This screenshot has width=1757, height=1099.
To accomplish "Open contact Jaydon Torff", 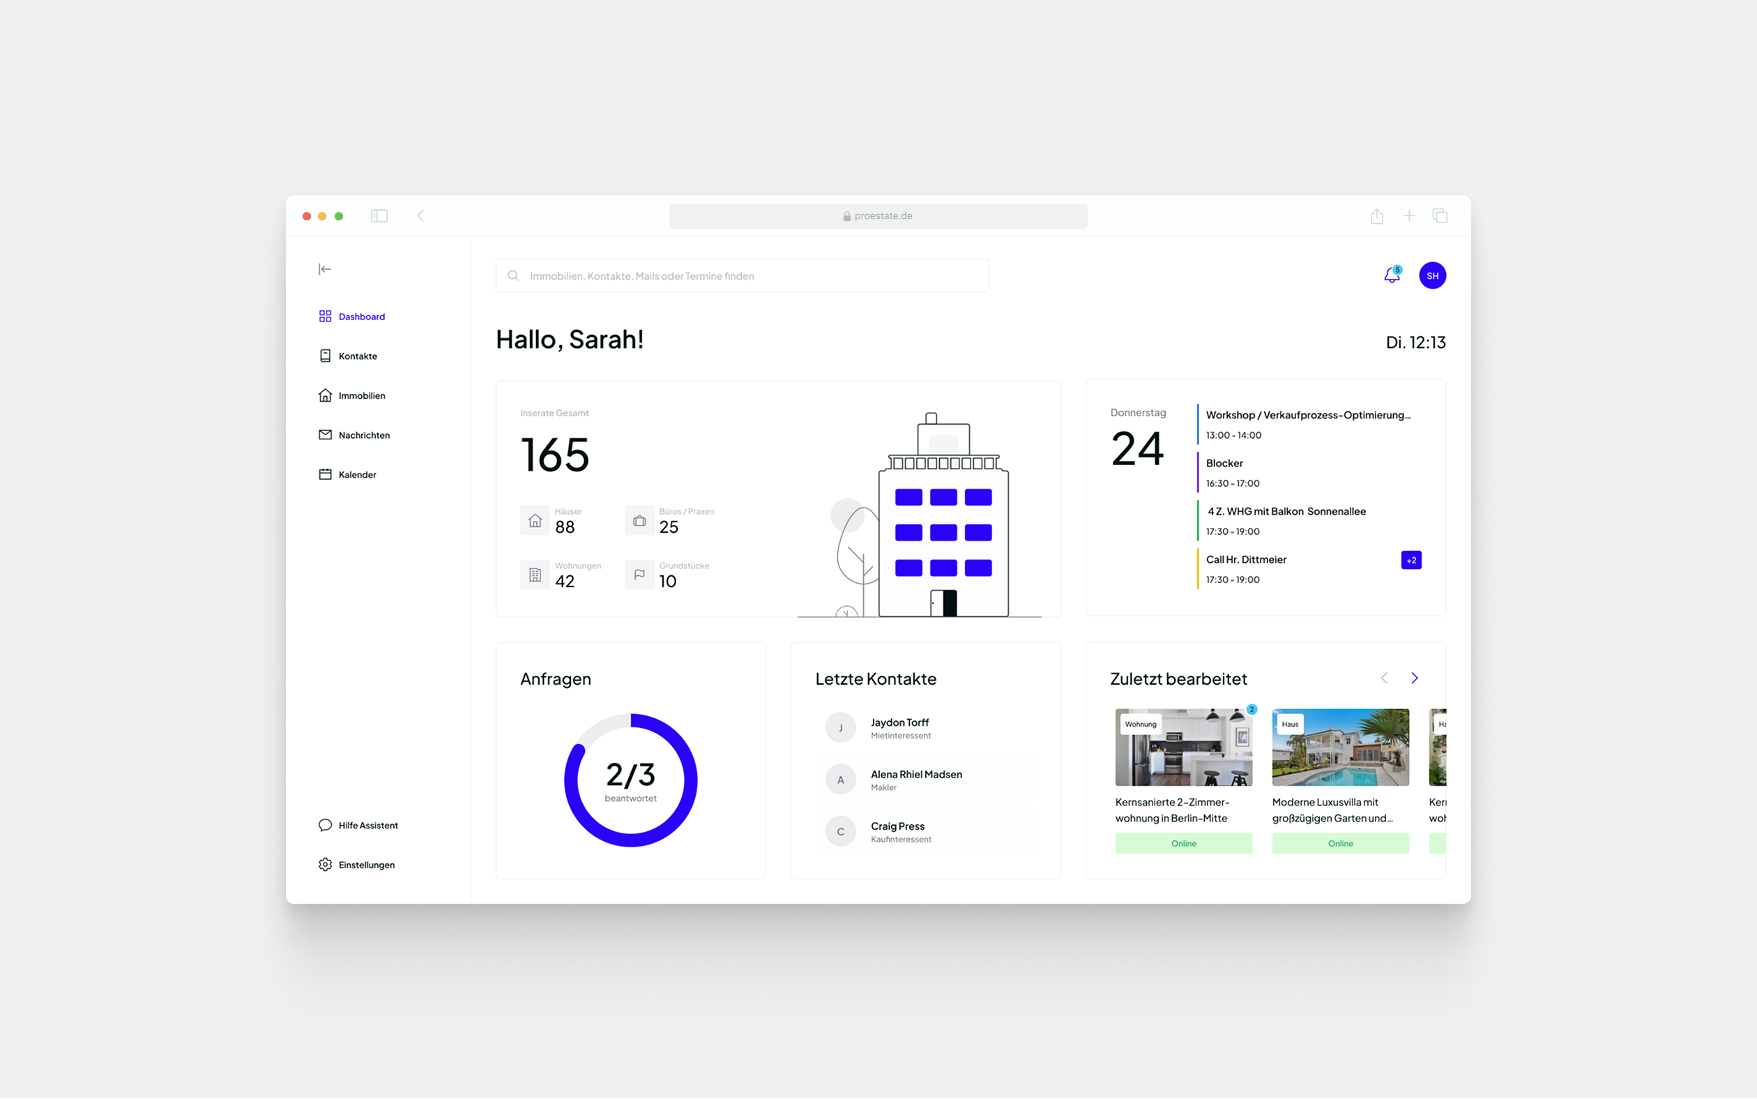I will (926, 727).
